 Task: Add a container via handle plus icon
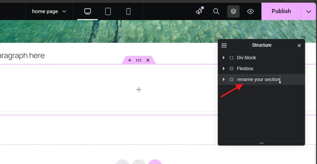pyautogui.click(x=130, y=60)
